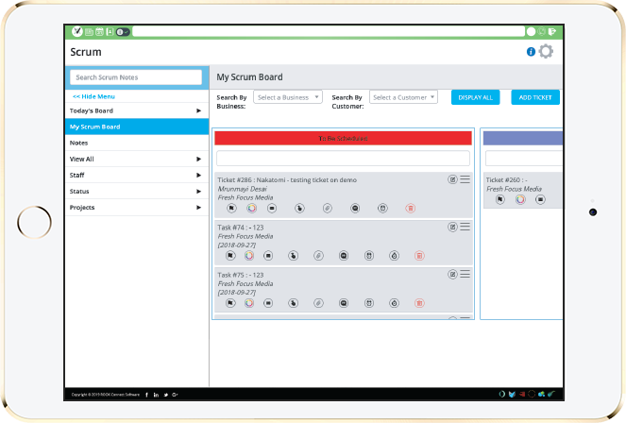
Task: Click the red trash icon on Ticket #286
Action: coord(410,208)
